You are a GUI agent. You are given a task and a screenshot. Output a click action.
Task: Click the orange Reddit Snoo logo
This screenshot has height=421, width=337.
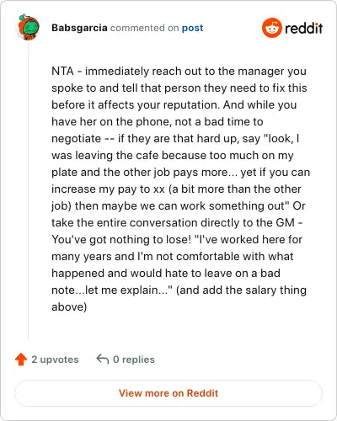click(271, 28)
